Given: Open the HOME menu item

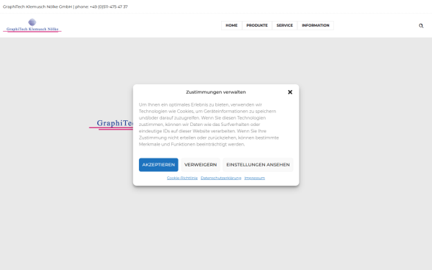Looking at the screenshot, I should 231,25.
